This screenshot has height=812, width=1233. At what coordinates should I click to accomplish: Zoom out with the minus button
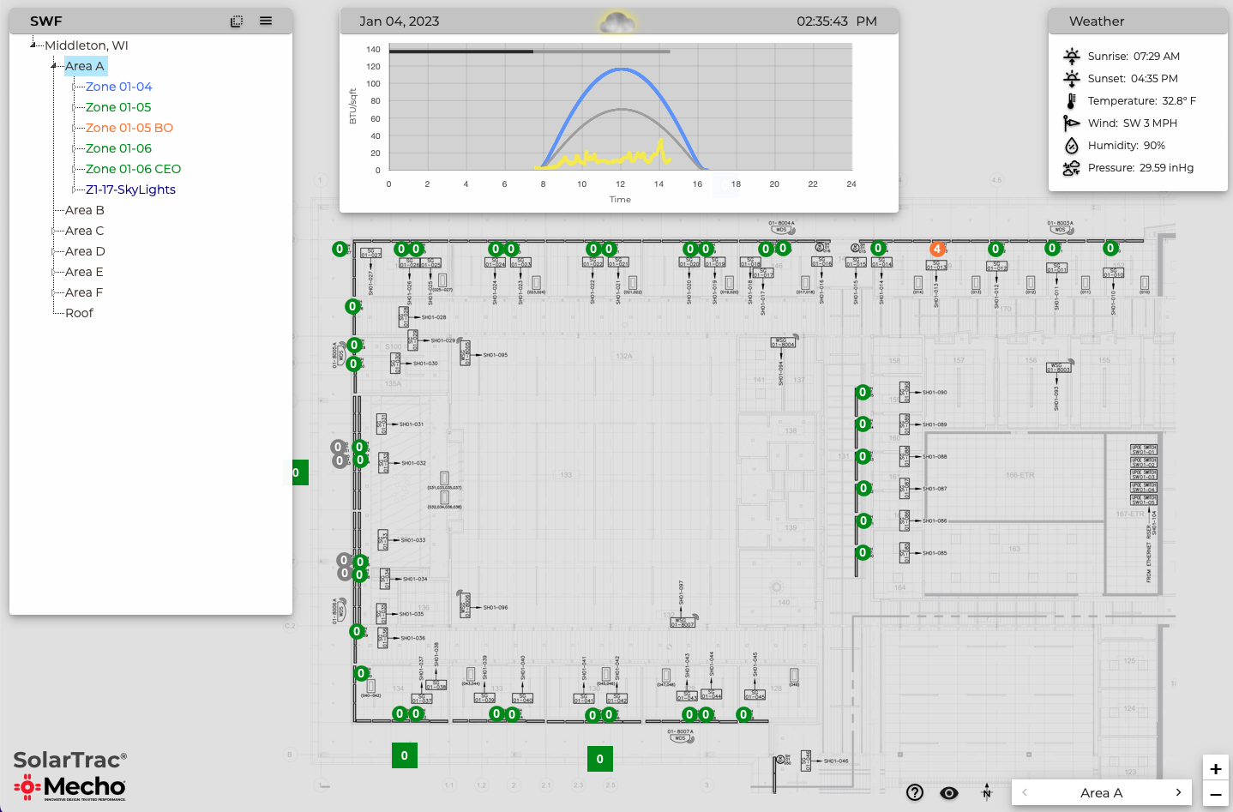[x=1215, y=795]
